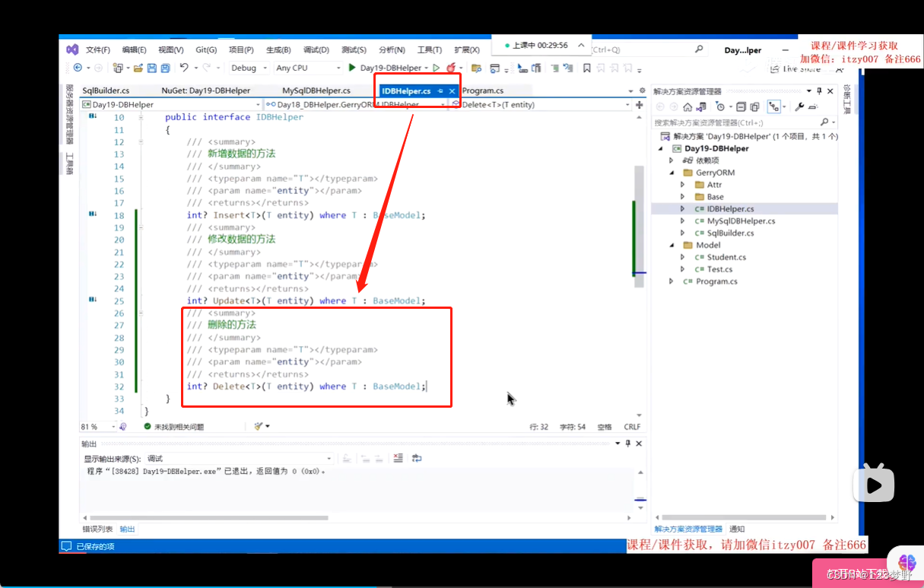Screen dimensions: 924x588
Task: Click Show All Files icon in Solution Explorer
Action: pos(754,107)
